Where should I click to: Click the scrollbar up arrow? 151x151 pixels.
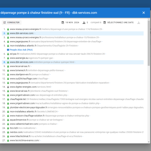tap(149, 19)
